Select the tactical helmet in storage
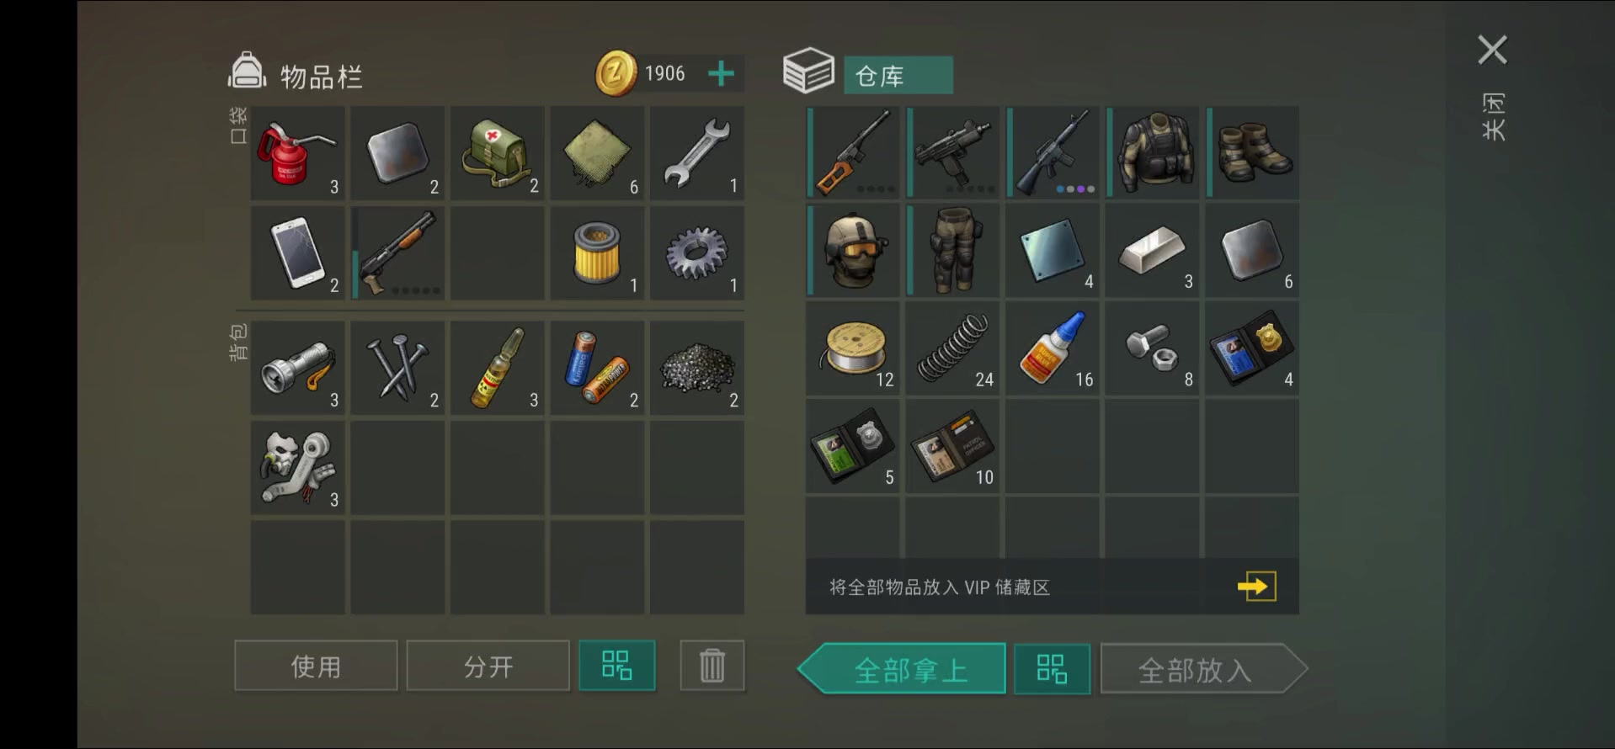The image size is (1615, 749). pos(853,251)
